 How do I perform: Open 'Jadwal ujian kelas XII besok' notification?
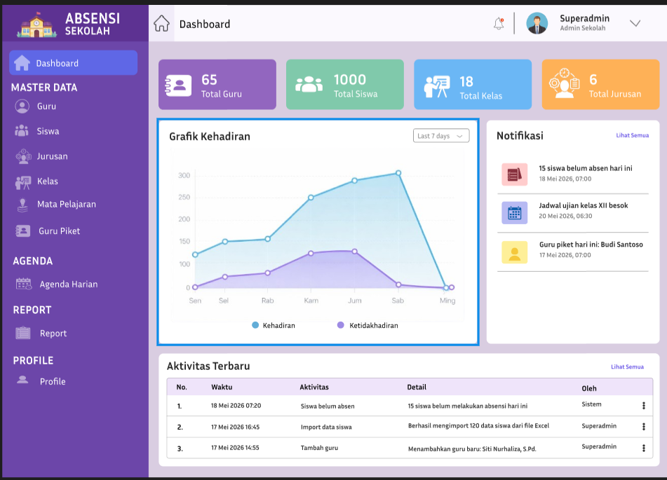click(x=584, y=205)
